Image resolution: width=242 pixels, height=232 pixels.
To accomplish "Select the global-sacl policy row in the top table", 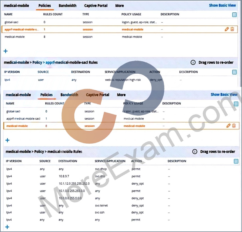I will click(x=120, y=22).
